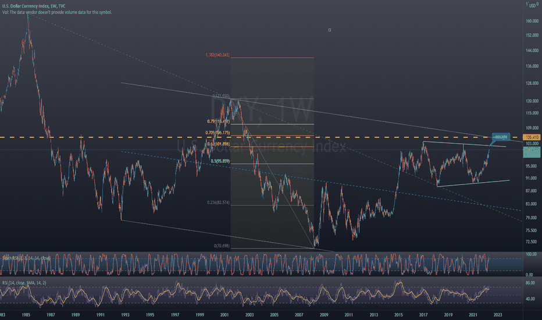The width and height of the screenshot is (542, 320).
Task: Click the 2015 year on time axis
Action: click(x=398, y=315)
